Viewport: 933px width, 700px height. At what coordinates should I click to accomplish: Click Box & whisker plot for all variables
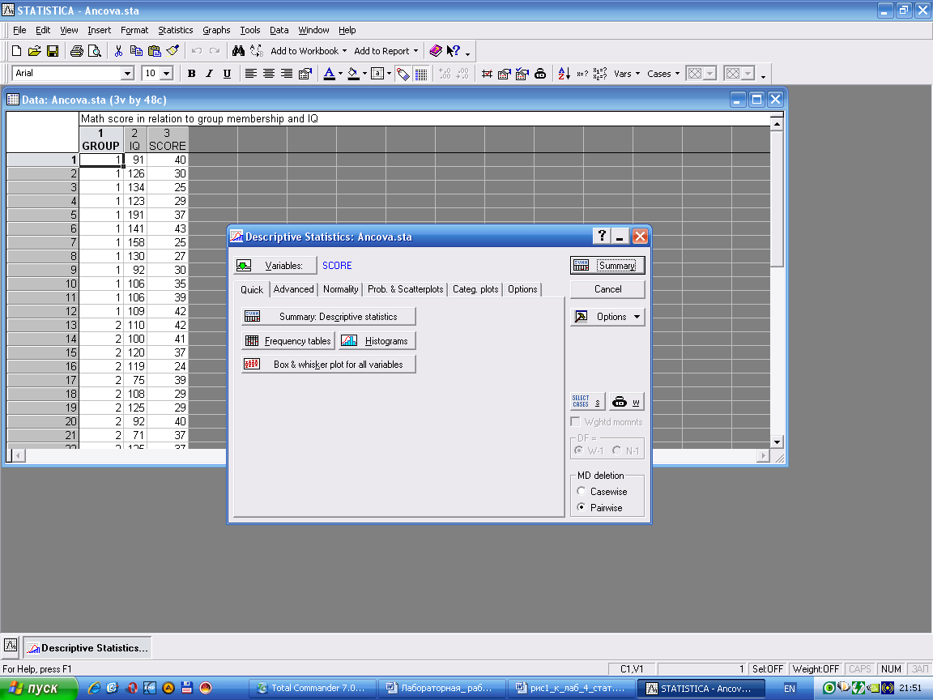point(329,365)
